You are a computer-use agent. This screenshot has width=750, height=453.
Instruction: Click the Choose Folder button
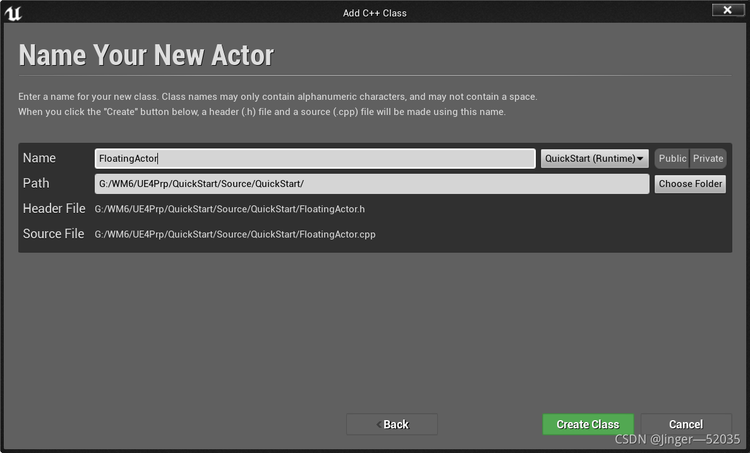[x=690, y=184]
